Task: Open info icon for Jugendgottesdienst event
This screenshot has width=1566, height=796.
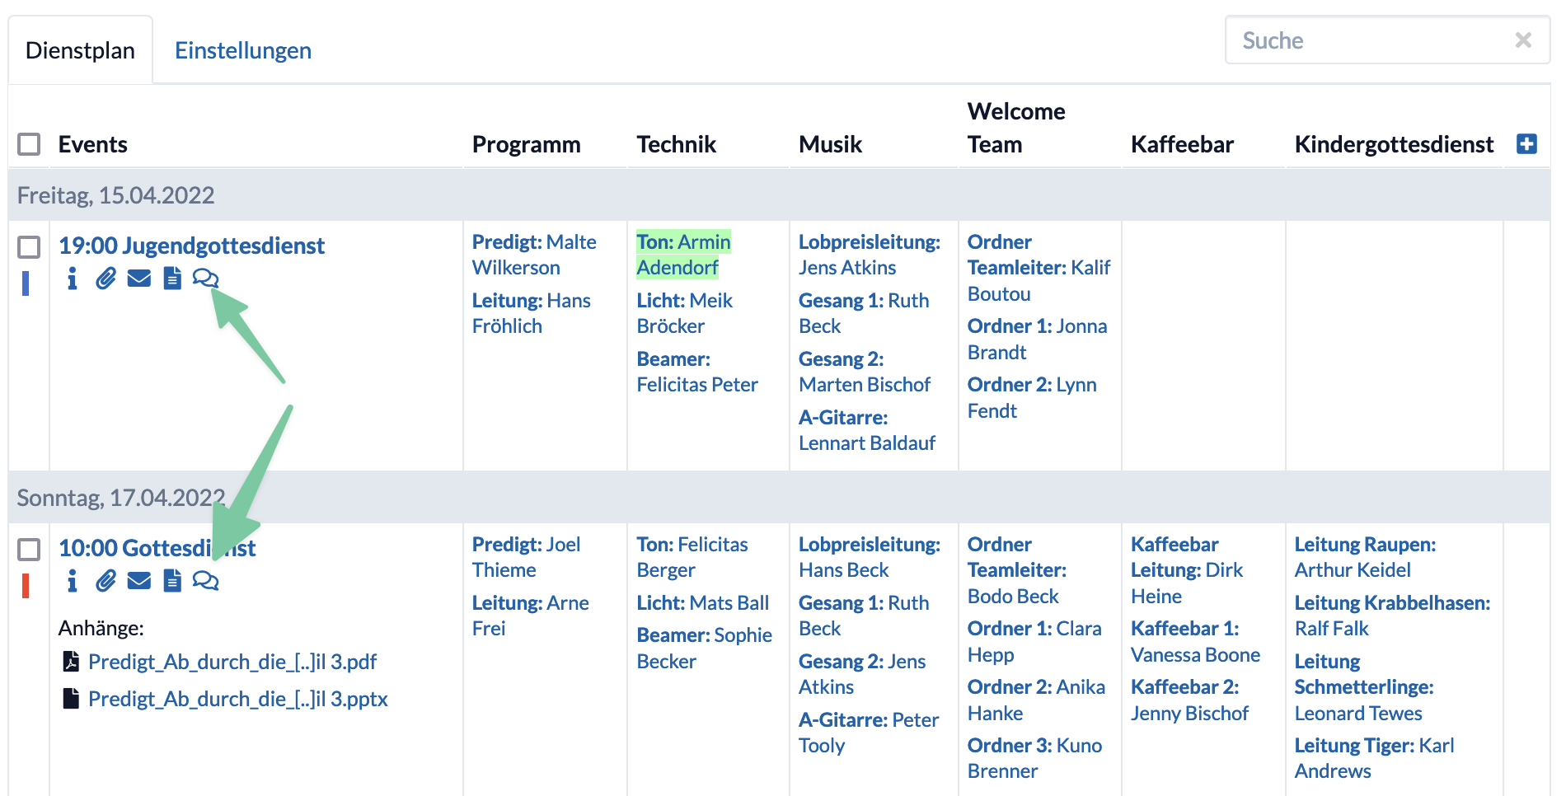Action: (73, 279)
